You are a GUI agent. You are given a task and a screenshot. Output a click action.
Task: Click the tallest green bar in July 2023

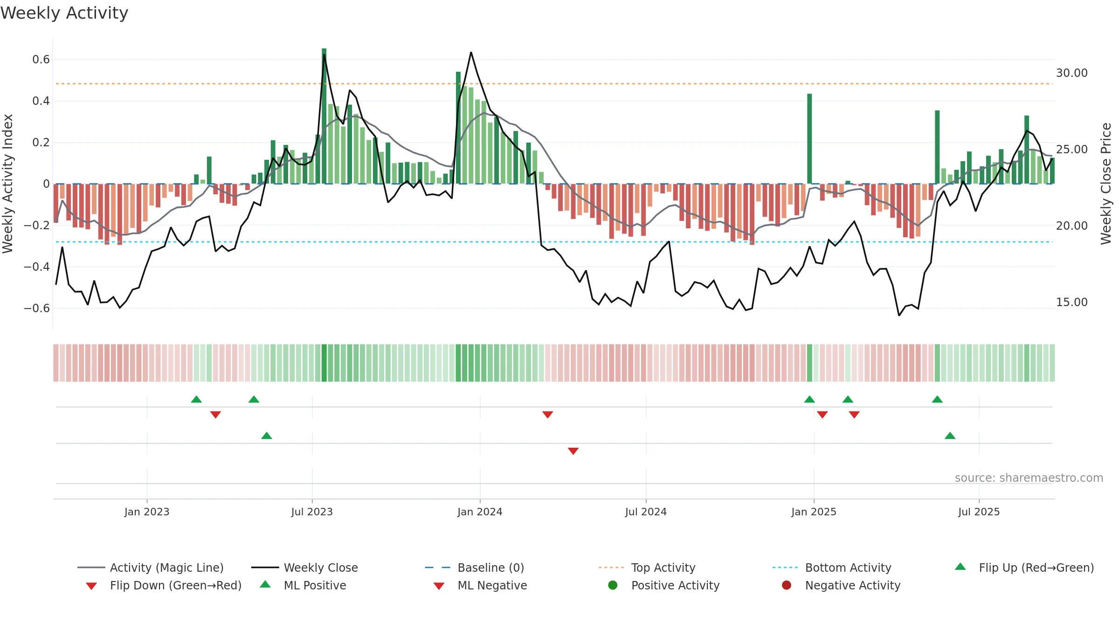tap(324, 116)
